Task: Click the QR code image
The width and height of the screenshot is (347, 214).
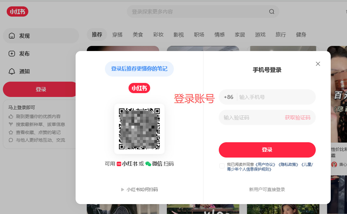Action: point(139,129)
